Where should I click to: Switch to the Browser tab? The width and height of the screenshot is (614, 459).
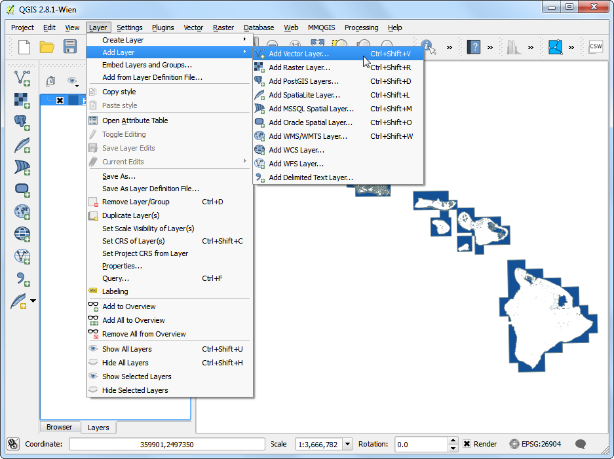[x=60, y=427]
